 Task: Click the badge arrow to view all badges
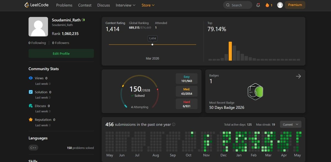(298, 76)
